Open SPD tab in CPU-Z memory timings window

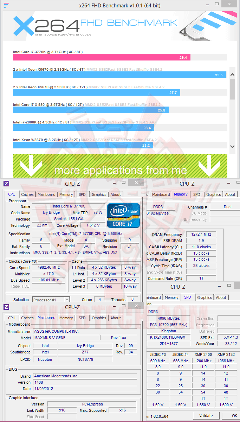(x=197, y=194)
